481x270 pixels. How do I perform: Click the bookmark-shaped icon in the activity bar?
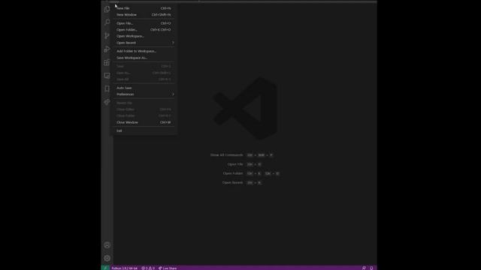107,88
